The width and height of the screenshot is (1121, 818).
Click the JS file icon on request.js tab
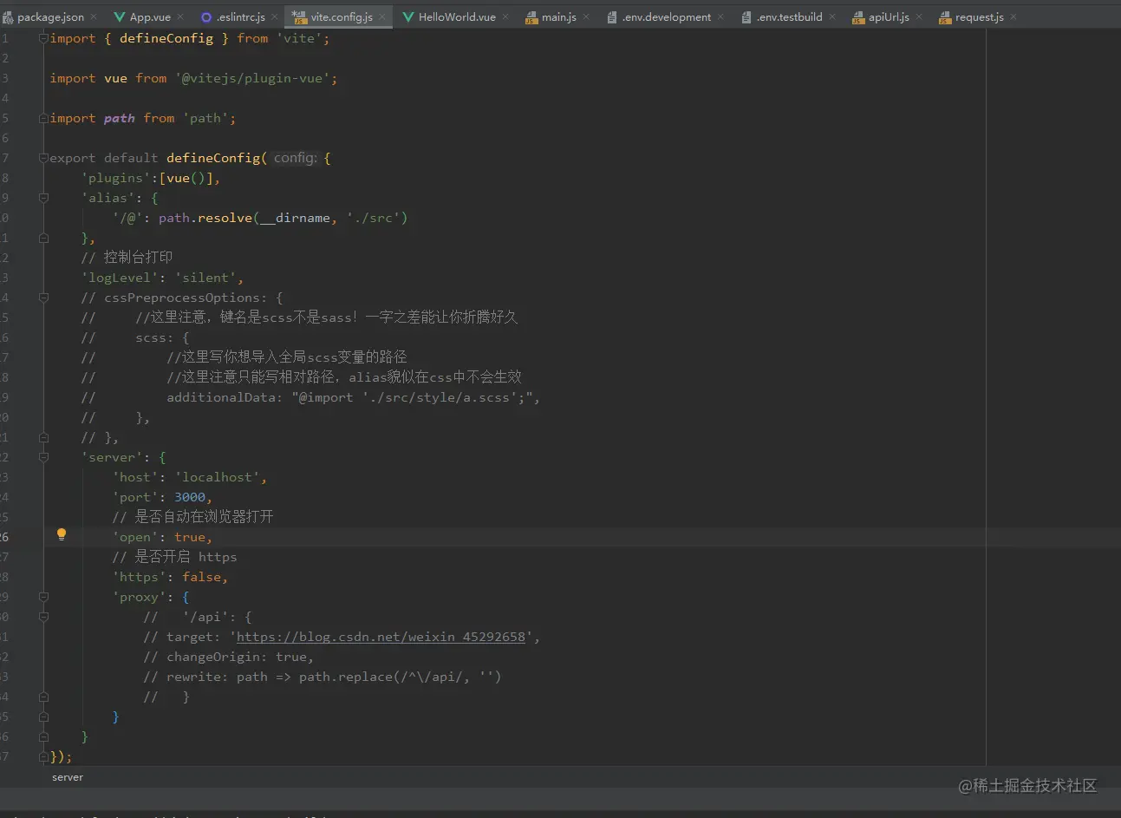pyautogui.click(x=945, y=17)
